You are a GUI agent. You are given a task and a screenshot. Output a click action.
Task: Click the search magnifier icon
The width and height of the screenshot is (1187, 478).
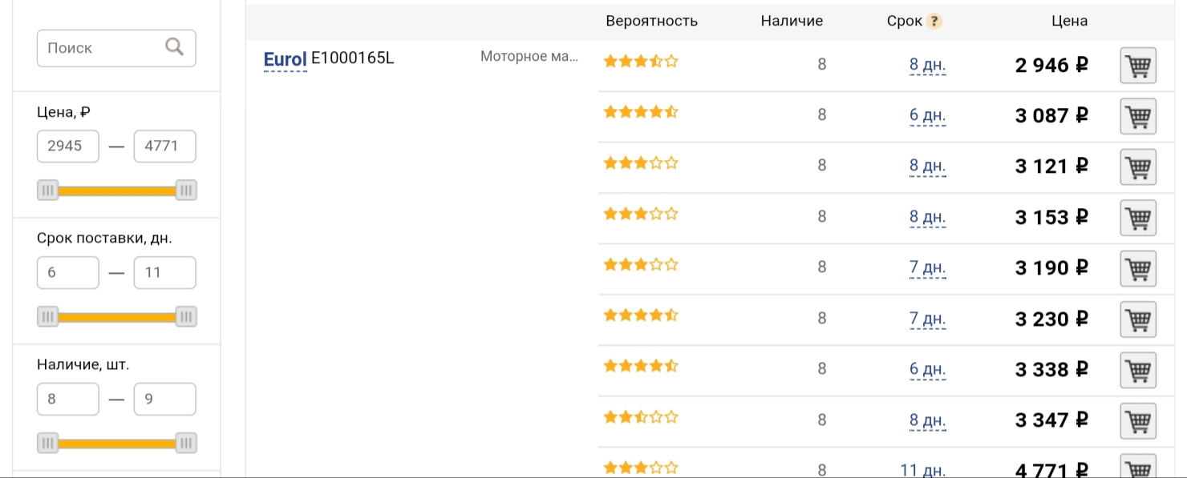174,47
